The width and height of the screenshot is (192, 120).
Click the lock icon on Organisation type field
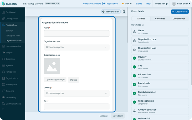(x=134, y=40)
